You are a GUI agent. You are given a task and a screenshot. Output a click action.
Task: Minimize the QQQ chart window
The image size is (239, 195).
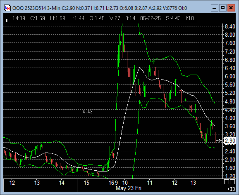click(215, 8)
